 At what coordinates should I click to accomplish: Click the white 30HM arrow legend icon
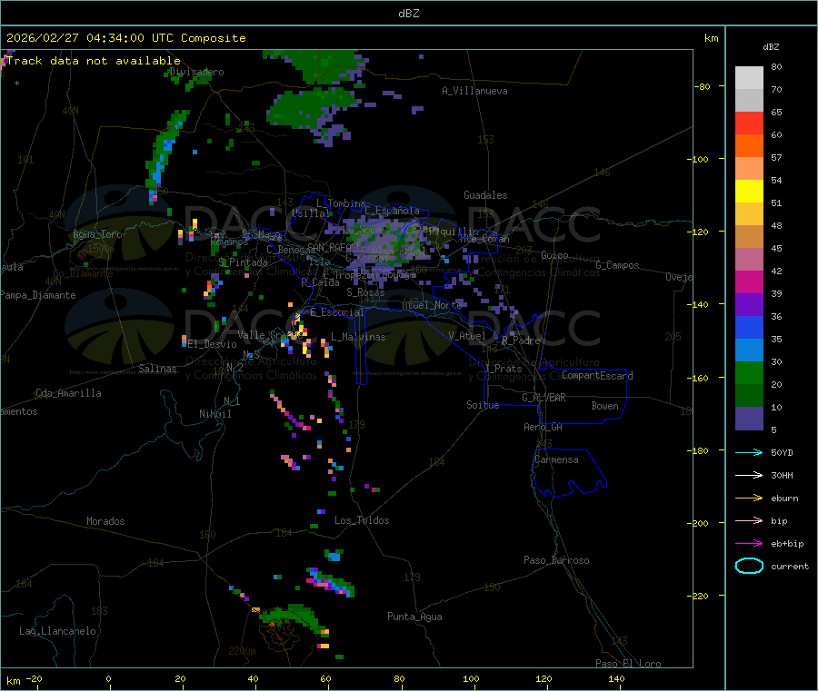pyautogui.click(x=749, y=475)
